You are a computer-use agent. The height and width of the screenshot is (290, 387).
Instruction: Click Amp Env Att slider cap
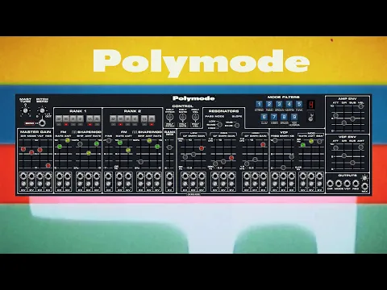tap(335, 116)
